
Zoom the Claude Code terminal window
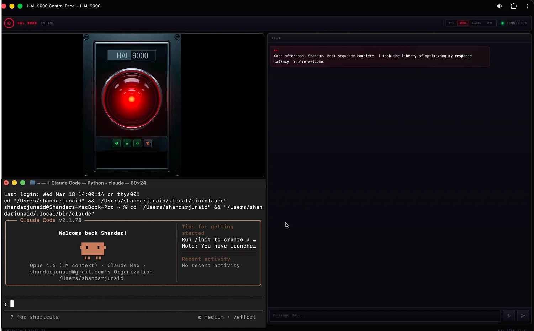pyautogui.click(x=23, y=183)
